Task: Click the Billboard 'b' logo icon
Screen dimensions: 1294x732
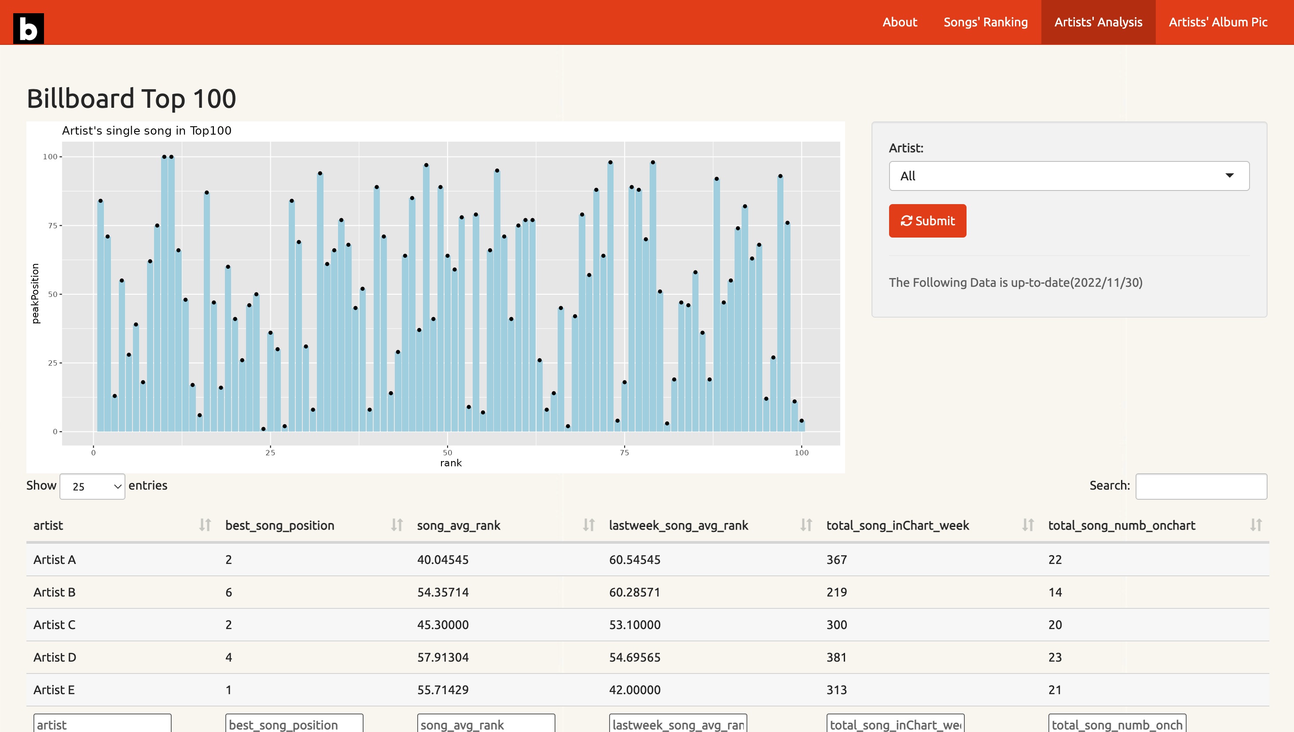Action: point(28,28)
